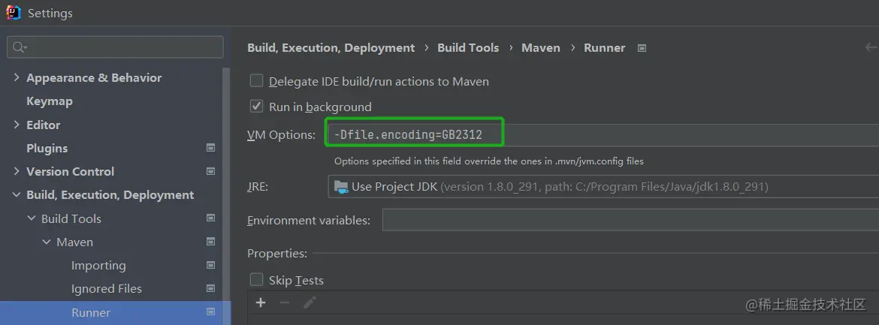This screenshot has width=879, height=325.
Task: Open the Keymap settings page
Action: [x=50, y=101]
